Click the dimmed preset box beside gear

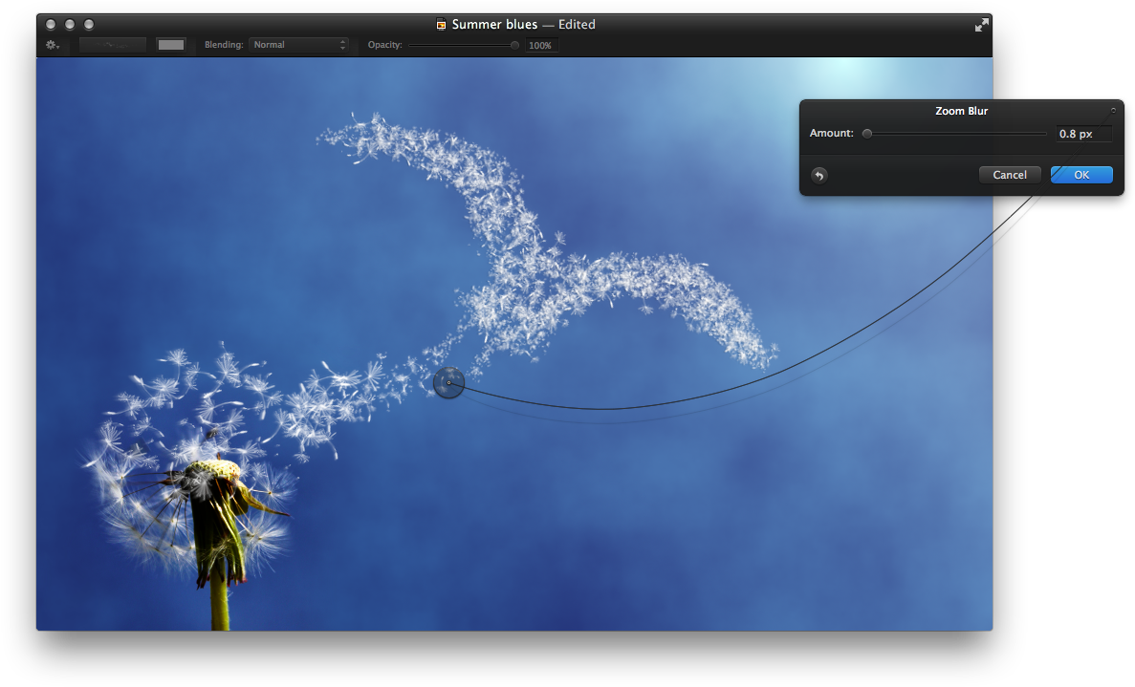(x=113, y=45)
